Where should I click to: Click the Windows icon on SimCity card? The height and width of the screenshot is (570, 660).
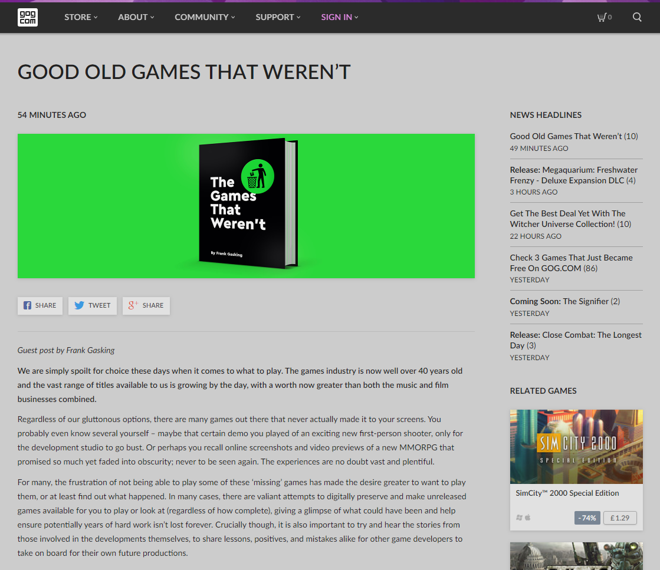tap(520, 518)
